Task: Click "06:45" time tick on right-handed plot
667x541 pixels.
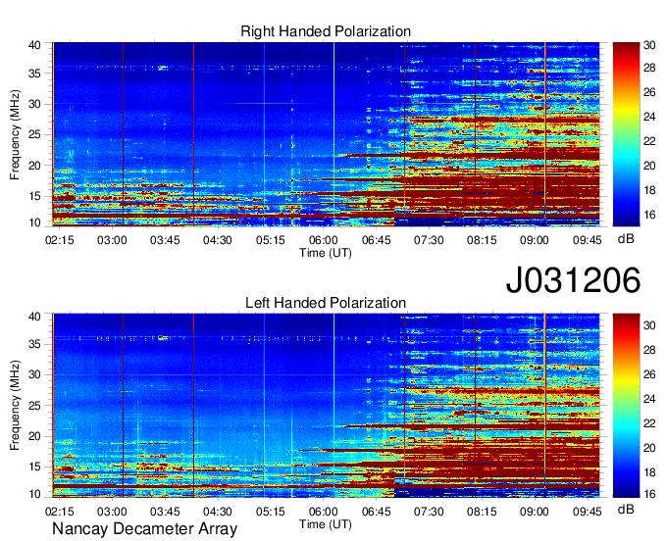Action: pyautogui.click(x=376, y=240)
